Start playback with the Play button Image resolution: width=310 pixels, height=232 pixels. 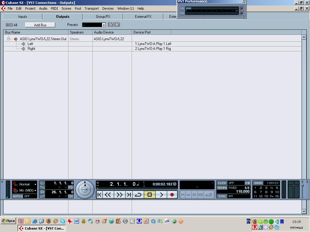[x=161, y=195]
